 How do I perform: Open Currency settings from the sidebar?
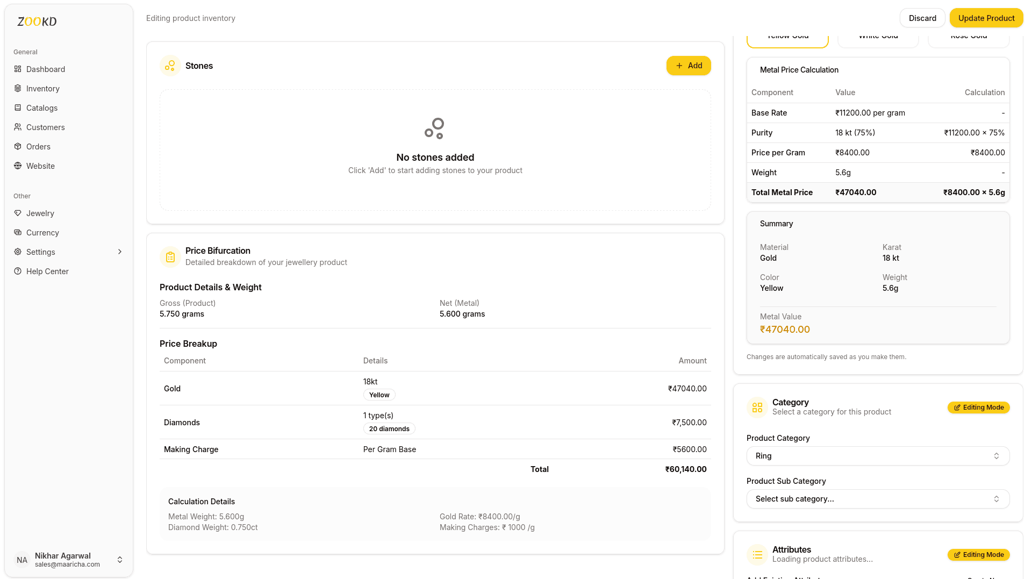point(42,232)
